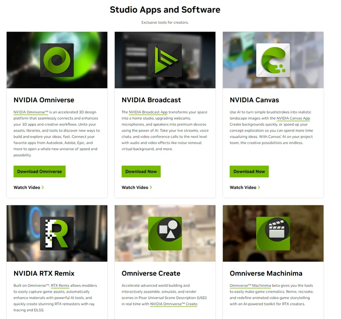The image size is (341, 319).
Task: Click the Exclusive tools for creators subtitle
Action: 165,22
